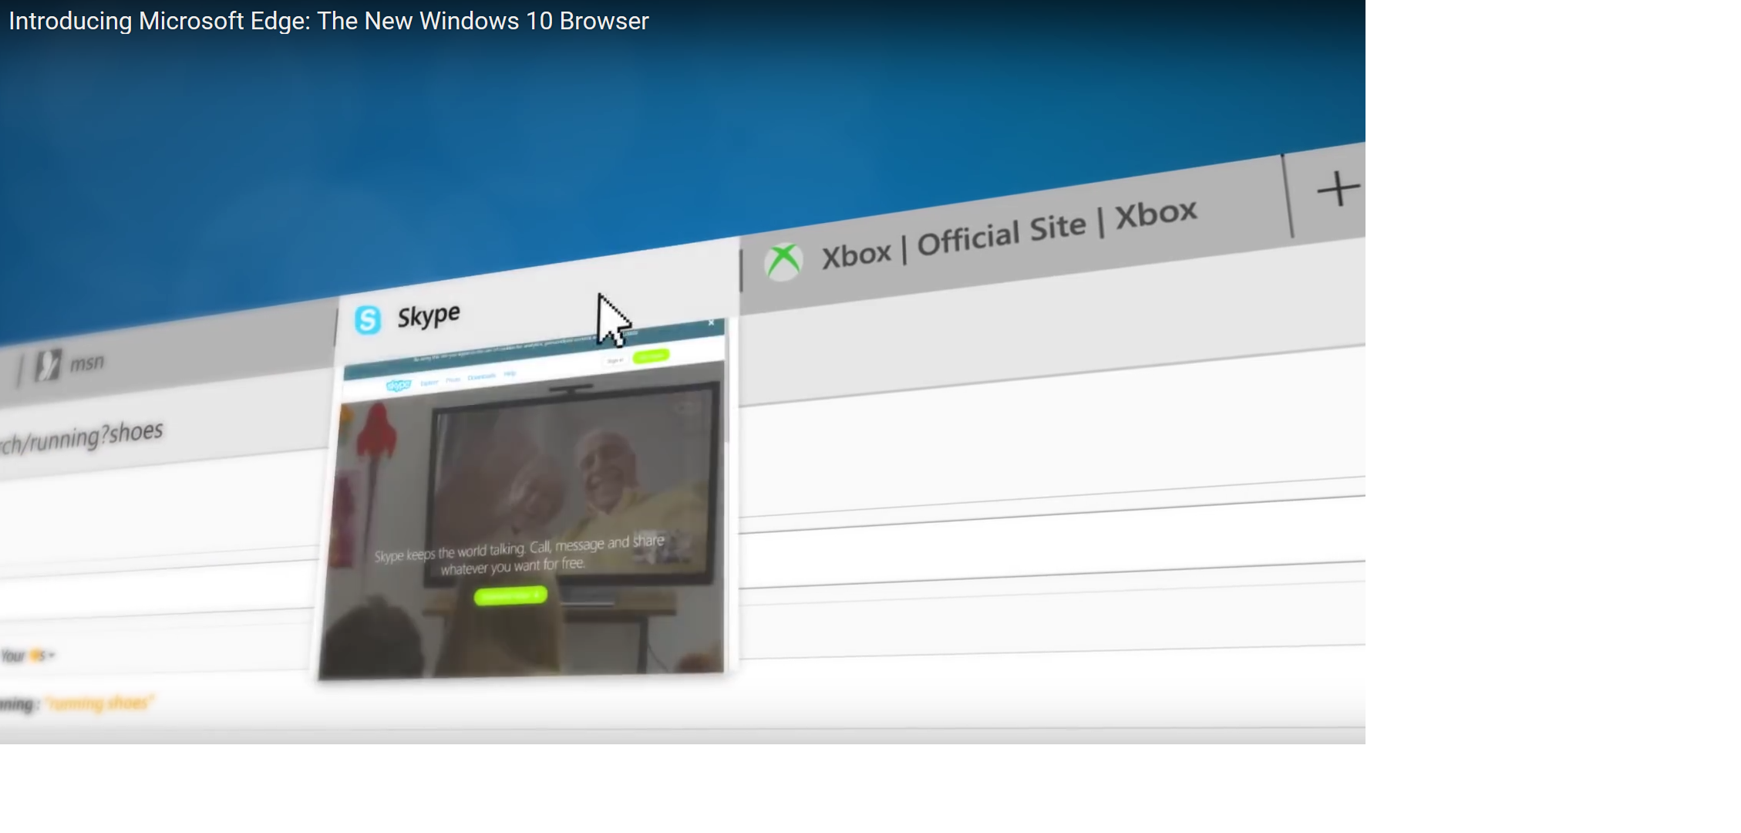The image size is (1741, 833).
Task: Click the Xbox logo icon in tab
Action: pyautogui.click(x=783, y=261)
